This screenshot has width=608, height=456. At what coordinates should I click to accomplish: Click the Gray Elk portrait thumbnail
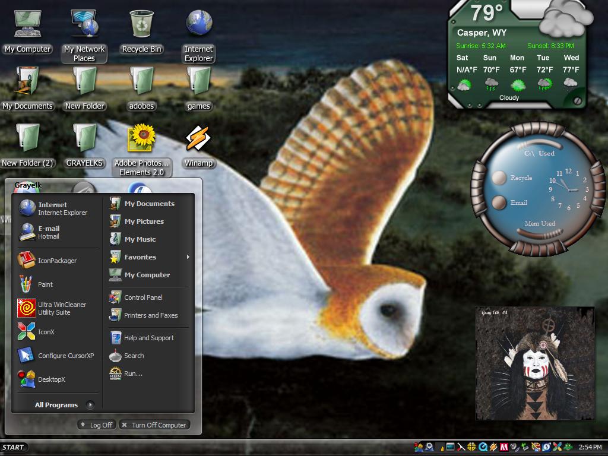pos(535,363)
